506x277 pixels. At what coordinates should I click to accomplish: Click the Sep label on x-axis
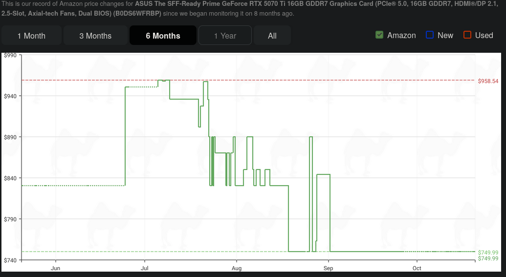click(328, 268)
